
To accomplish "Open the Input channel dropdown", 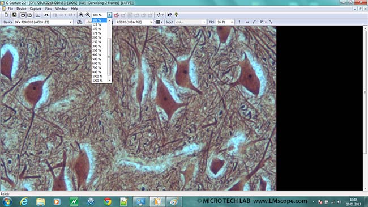I will (x=191, y=22).
